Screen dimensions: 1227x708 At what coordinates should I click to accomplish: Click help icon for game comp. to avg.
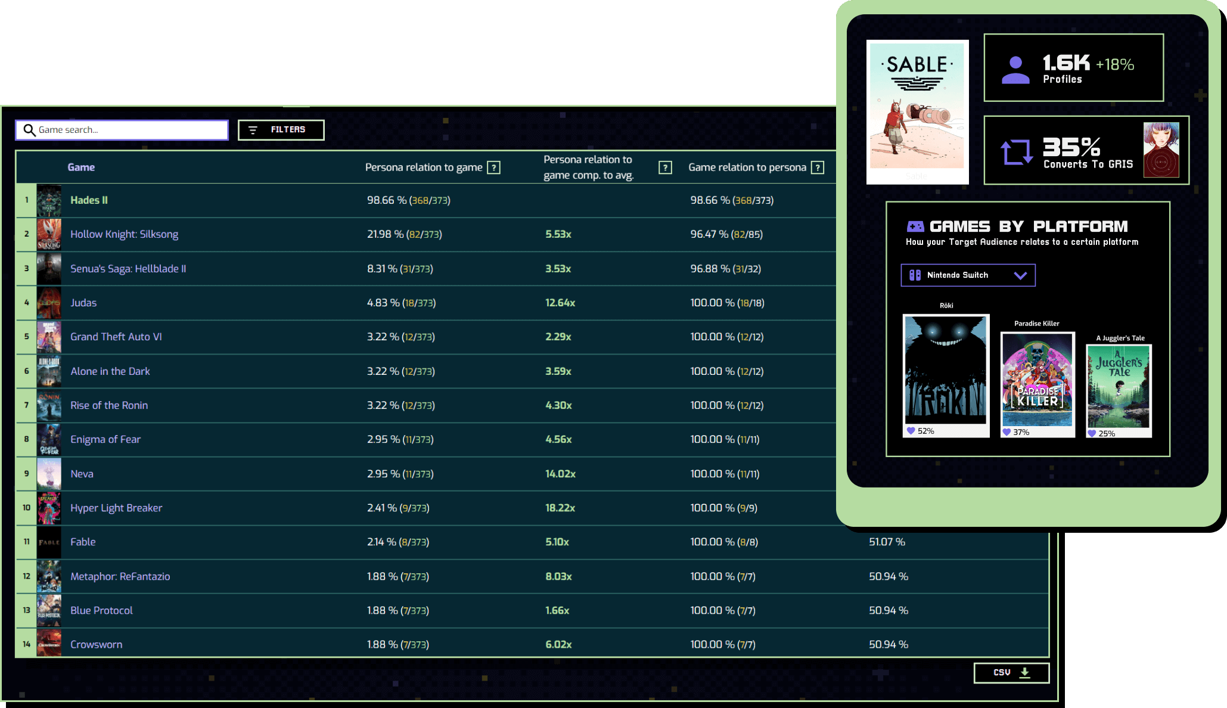point(665,167)
